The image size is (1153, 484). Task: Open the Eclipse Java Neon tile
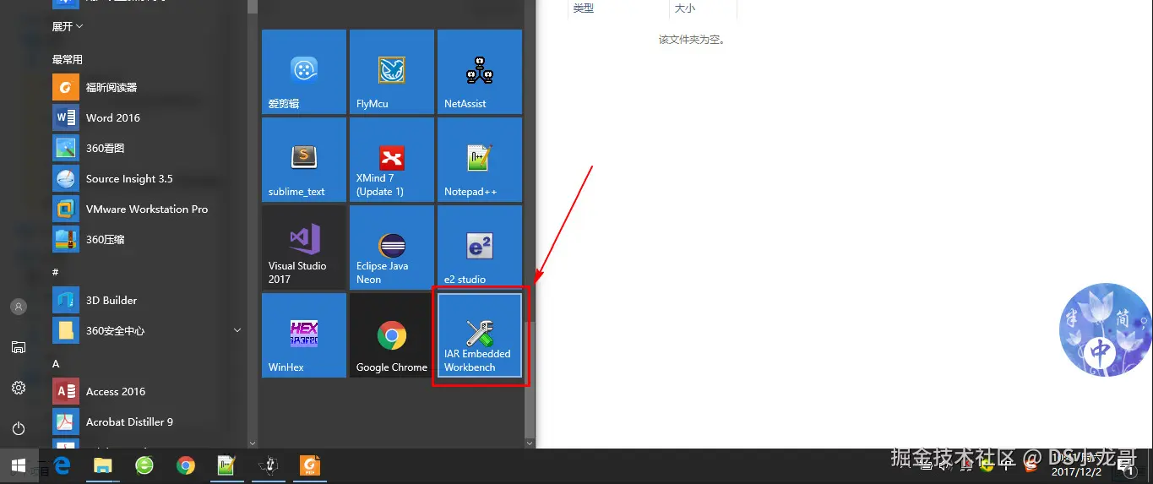tap(392, 247)
